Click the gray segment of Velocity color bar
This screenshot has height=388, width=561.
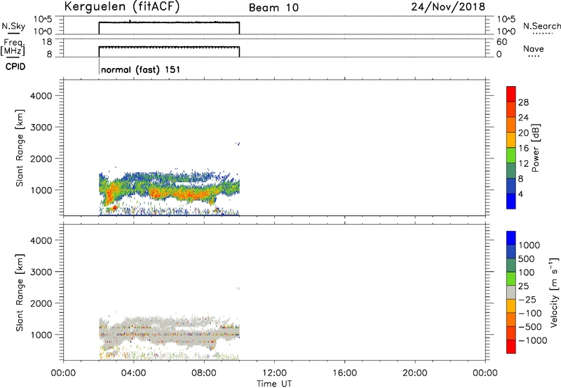(511, 292)
